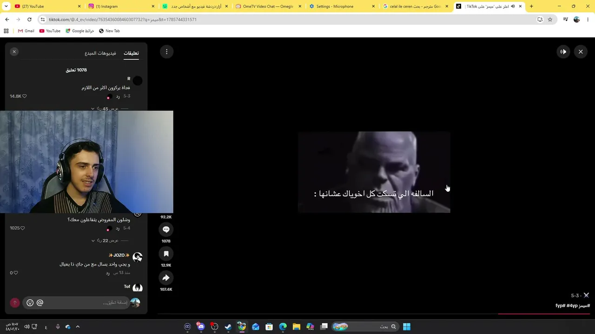The image size is (595, 334).
Task: Post comment with the red arrow button
Action: point(15,302)
